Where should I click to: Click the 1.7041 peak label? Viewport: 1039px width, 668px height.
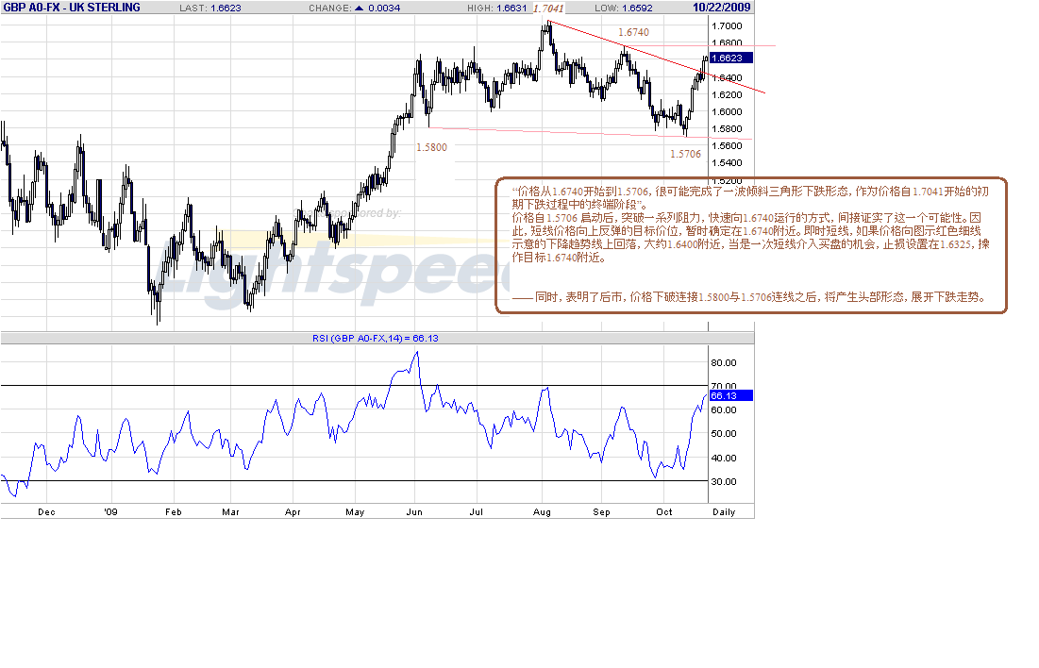coord(548,8)
